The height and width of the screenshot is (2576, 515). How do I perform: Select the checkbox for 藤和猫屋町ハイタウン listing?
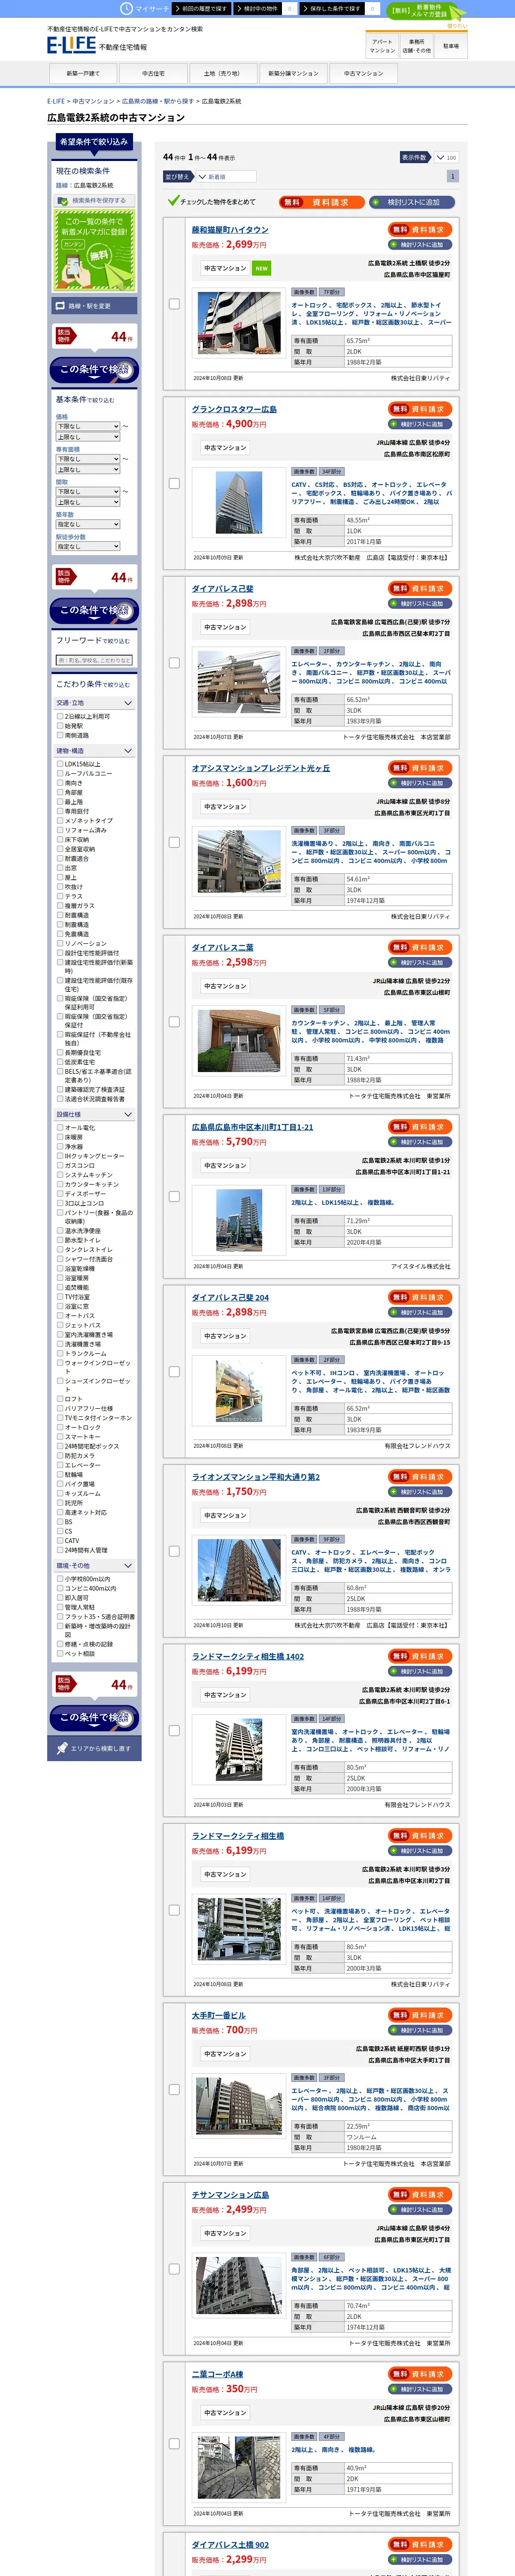click(x=174, y=304)
